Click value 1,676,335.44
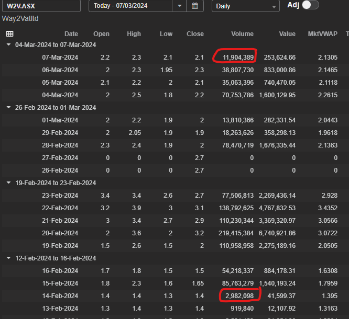 (277, 145)
